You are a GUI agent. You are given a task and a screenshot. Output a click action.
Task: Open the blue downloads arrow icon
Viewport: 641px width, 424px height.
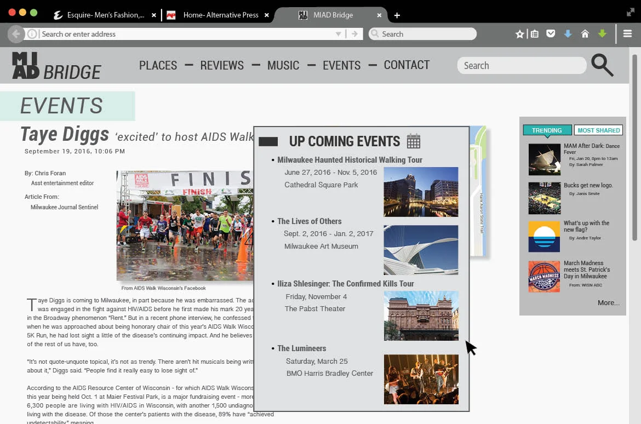point(568,34)
